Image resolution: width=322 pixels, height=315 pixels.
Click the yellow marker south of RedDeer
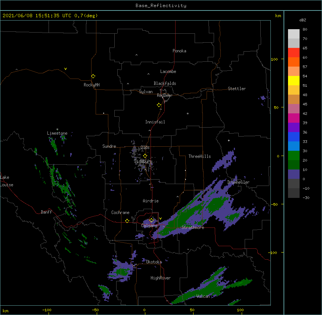coord(159,105)
